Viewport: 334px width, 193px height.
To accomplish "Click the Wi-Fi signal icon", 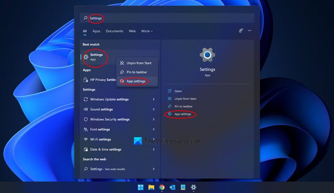I will (x=85, y=139).
